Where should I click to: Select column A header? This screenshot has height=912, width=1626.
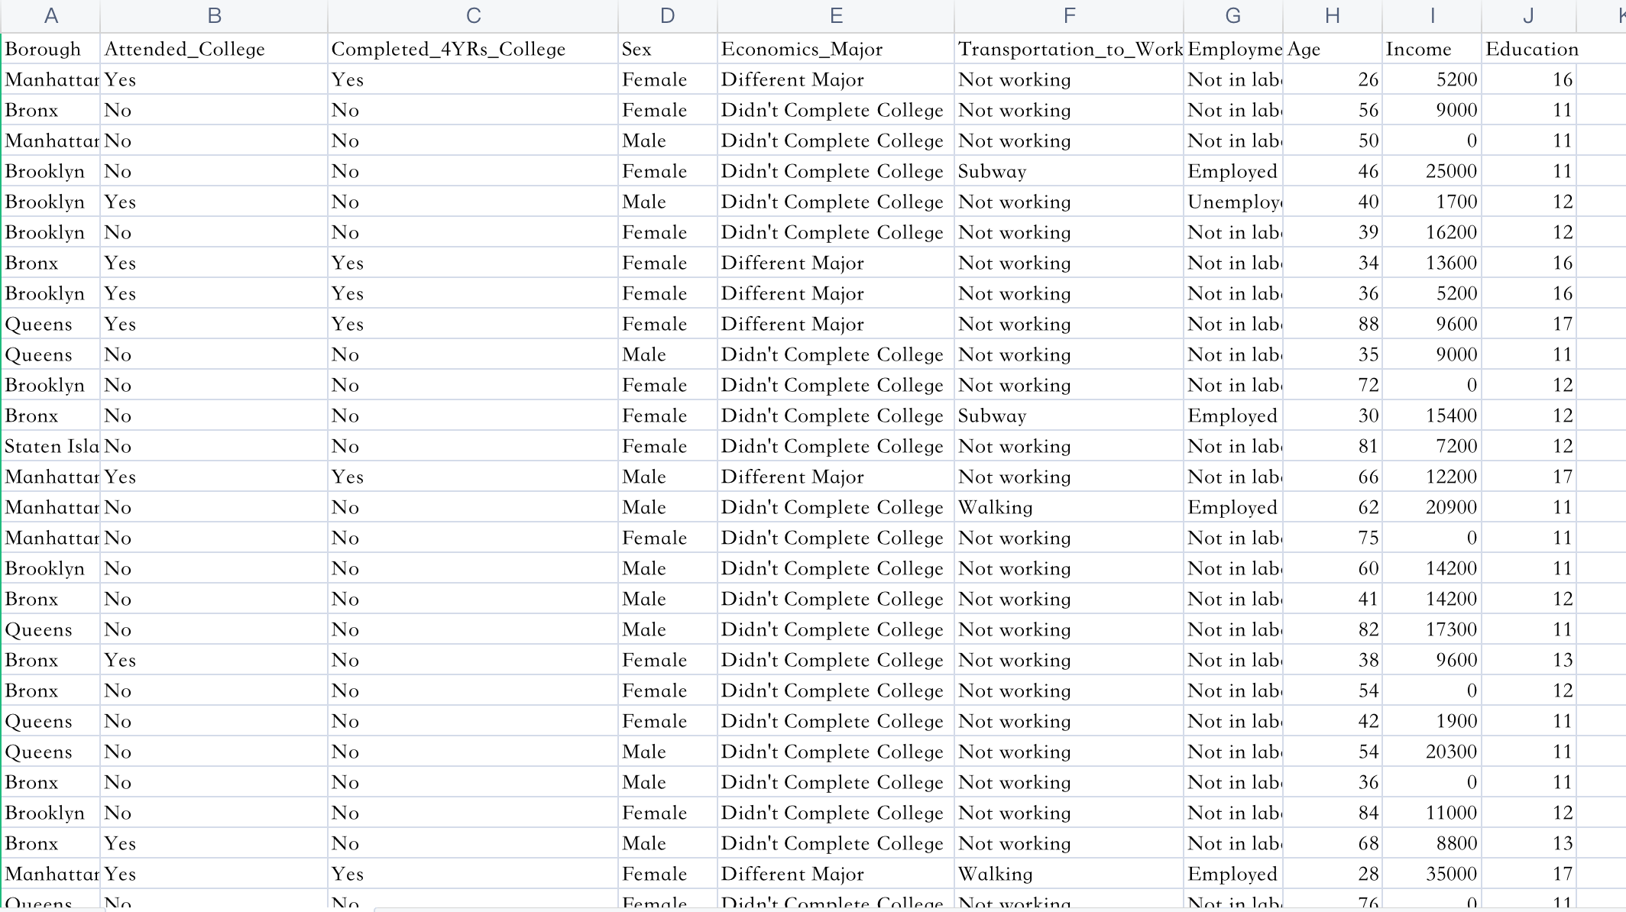51,15
